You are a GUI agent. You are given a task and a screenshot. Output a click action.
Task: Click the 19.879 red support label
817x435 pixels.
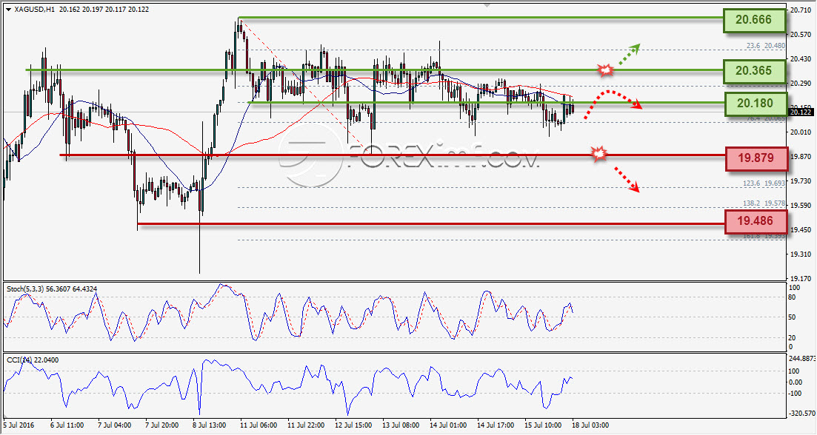click(x=756, y=158)
